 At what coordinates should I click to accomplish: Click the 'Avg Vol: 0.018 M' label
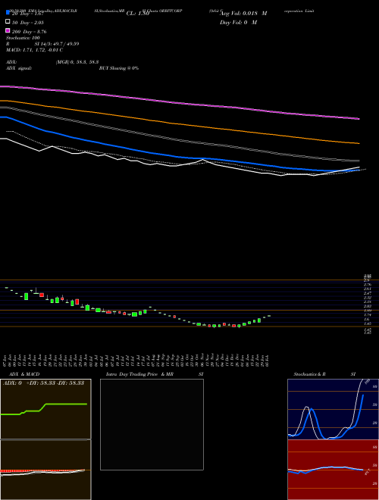pos(243,14)
